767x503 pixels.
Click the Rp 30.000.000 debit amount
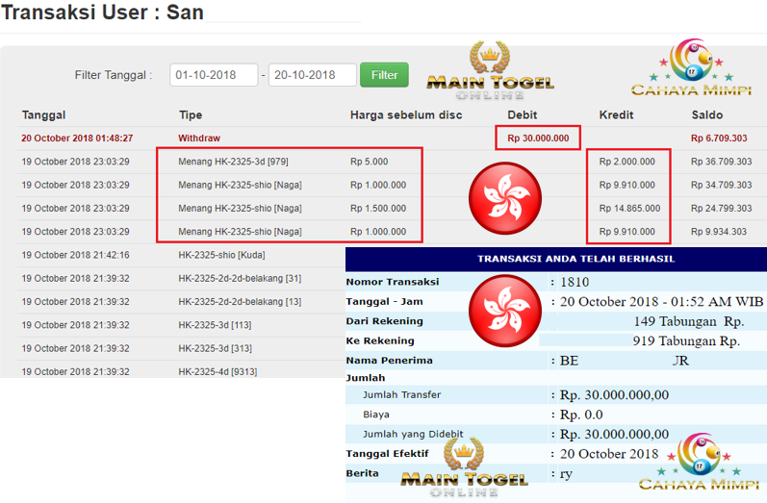538,138
